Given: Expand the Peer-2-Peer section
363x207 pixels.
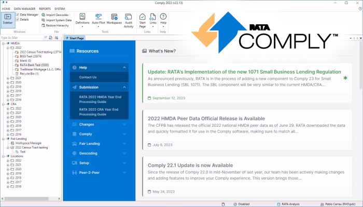Looking at the screenshot, I should pyautogui.click(x=99, y=172).
